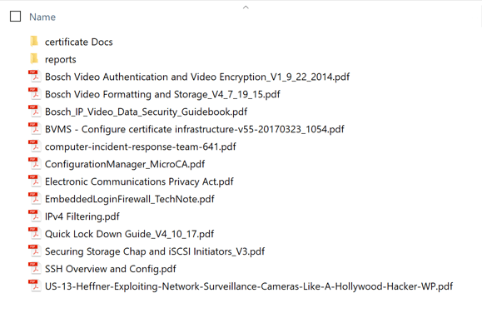Click PDF icon for SSH Overview and Config
Viewport: 482px width, 313px height.
pos(34,269)
